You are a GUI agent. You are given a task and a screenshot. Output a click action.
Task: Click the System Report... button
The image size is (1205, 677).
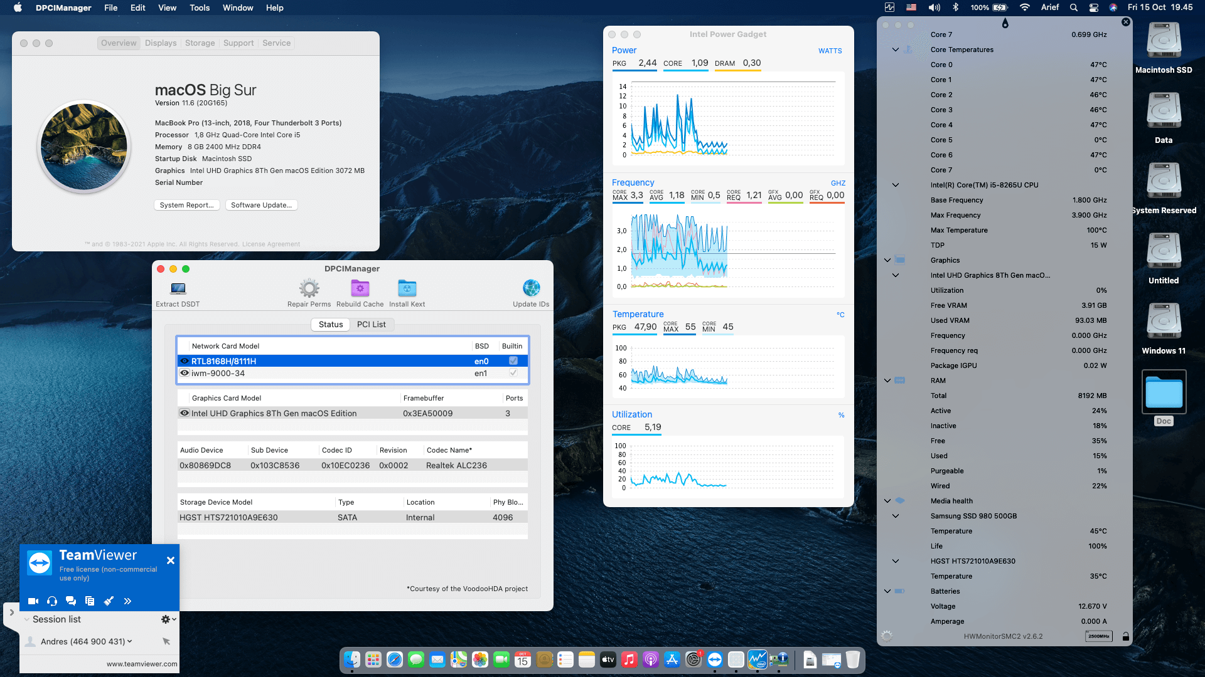(186, 205)
